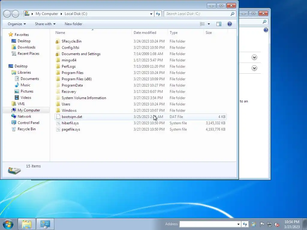Click the Windows Explorer taskbar button
307x230 pixels.
point(27,224)
